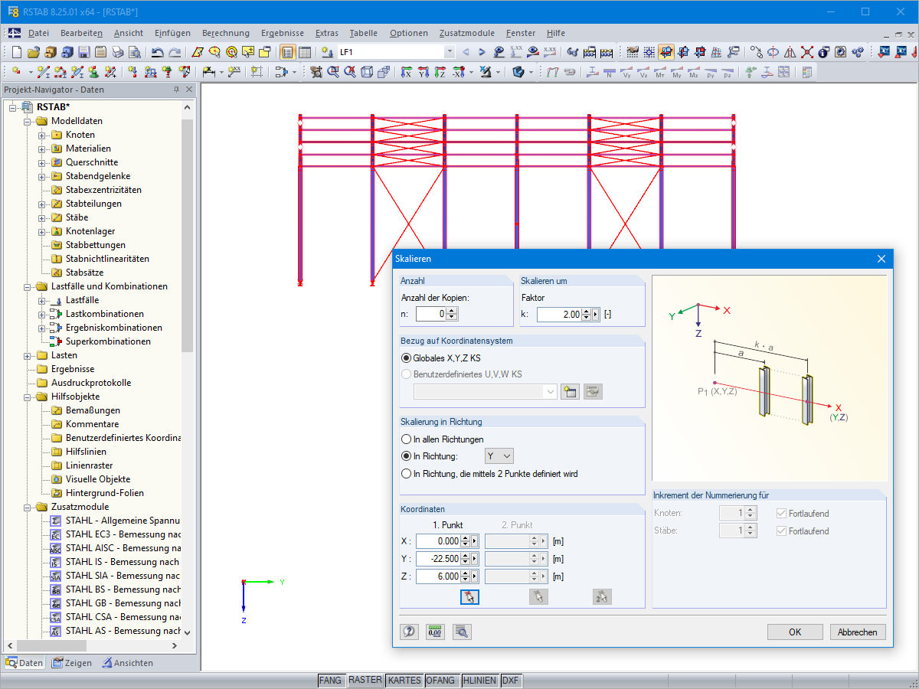Select STAHL EC3 module entry

pyautogui.click(x=123, y=534)
